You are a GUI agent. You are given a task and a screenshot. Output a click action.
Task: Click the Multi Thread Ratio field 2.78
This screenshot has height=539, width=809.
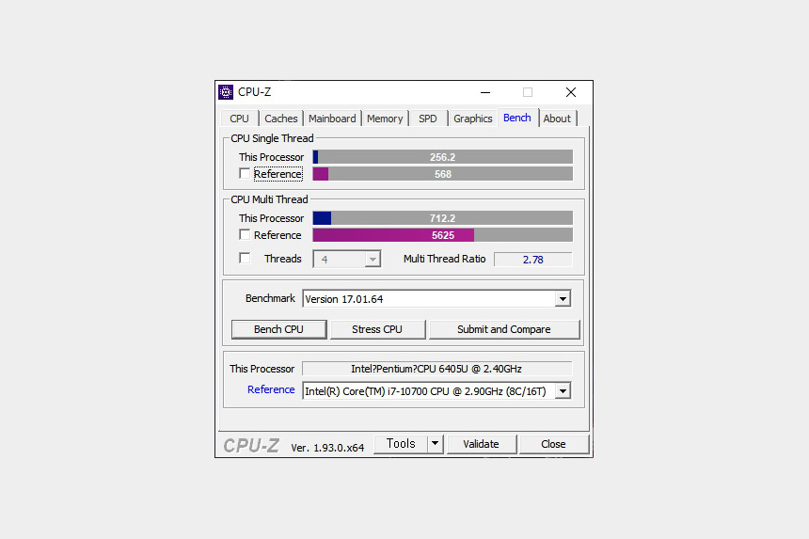point(533,260)
